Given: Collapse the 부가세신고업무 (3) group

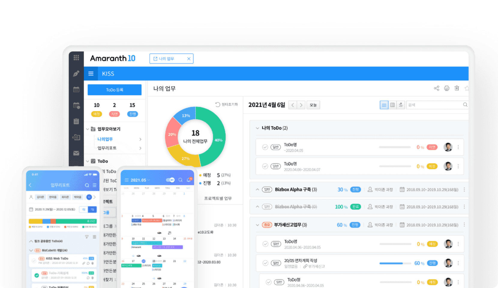Looking at the screenshot, I should coord(257,225).
